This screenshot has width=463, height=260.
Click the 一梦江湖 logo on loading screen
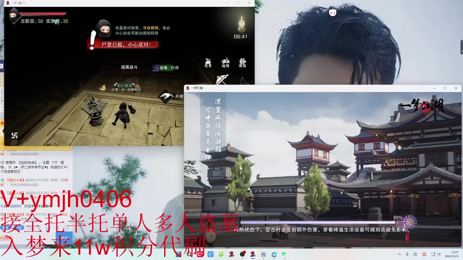(x=422, y=106)
